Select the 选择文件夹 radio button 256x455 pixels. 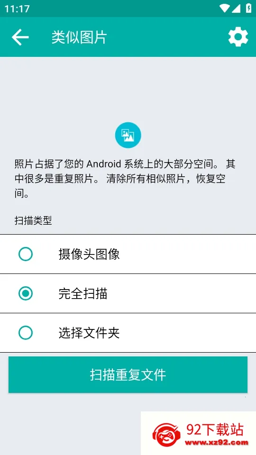pos(26,333)
